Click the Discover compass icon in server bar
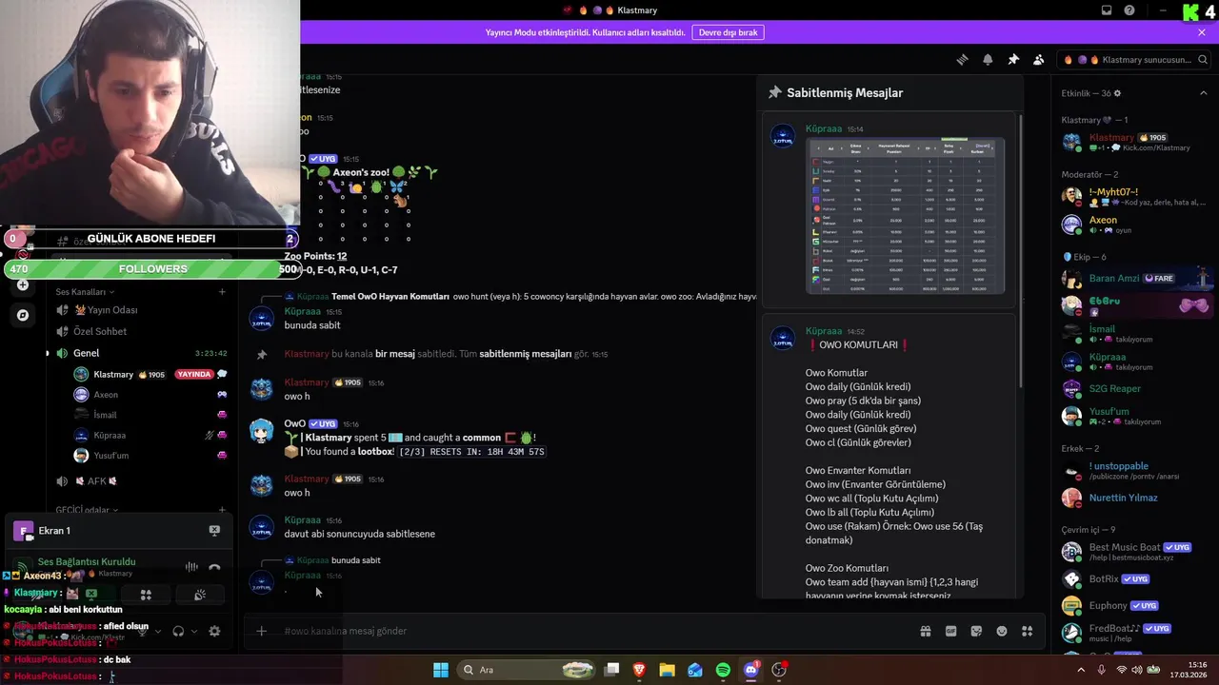 point(23,315)
